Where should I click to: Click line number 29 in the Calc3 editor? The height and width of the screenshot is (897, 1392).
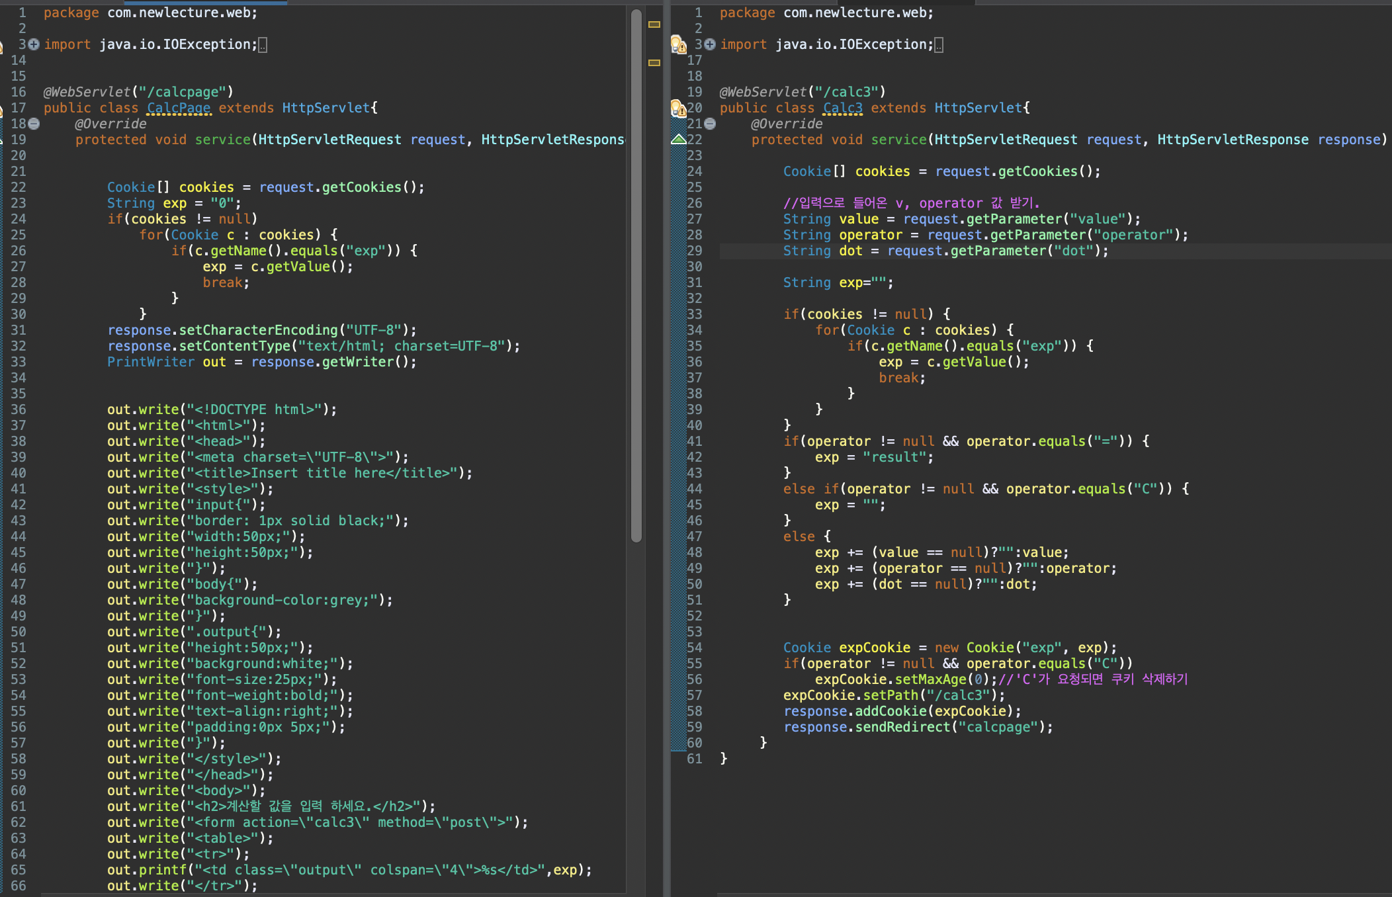point(694,251)
